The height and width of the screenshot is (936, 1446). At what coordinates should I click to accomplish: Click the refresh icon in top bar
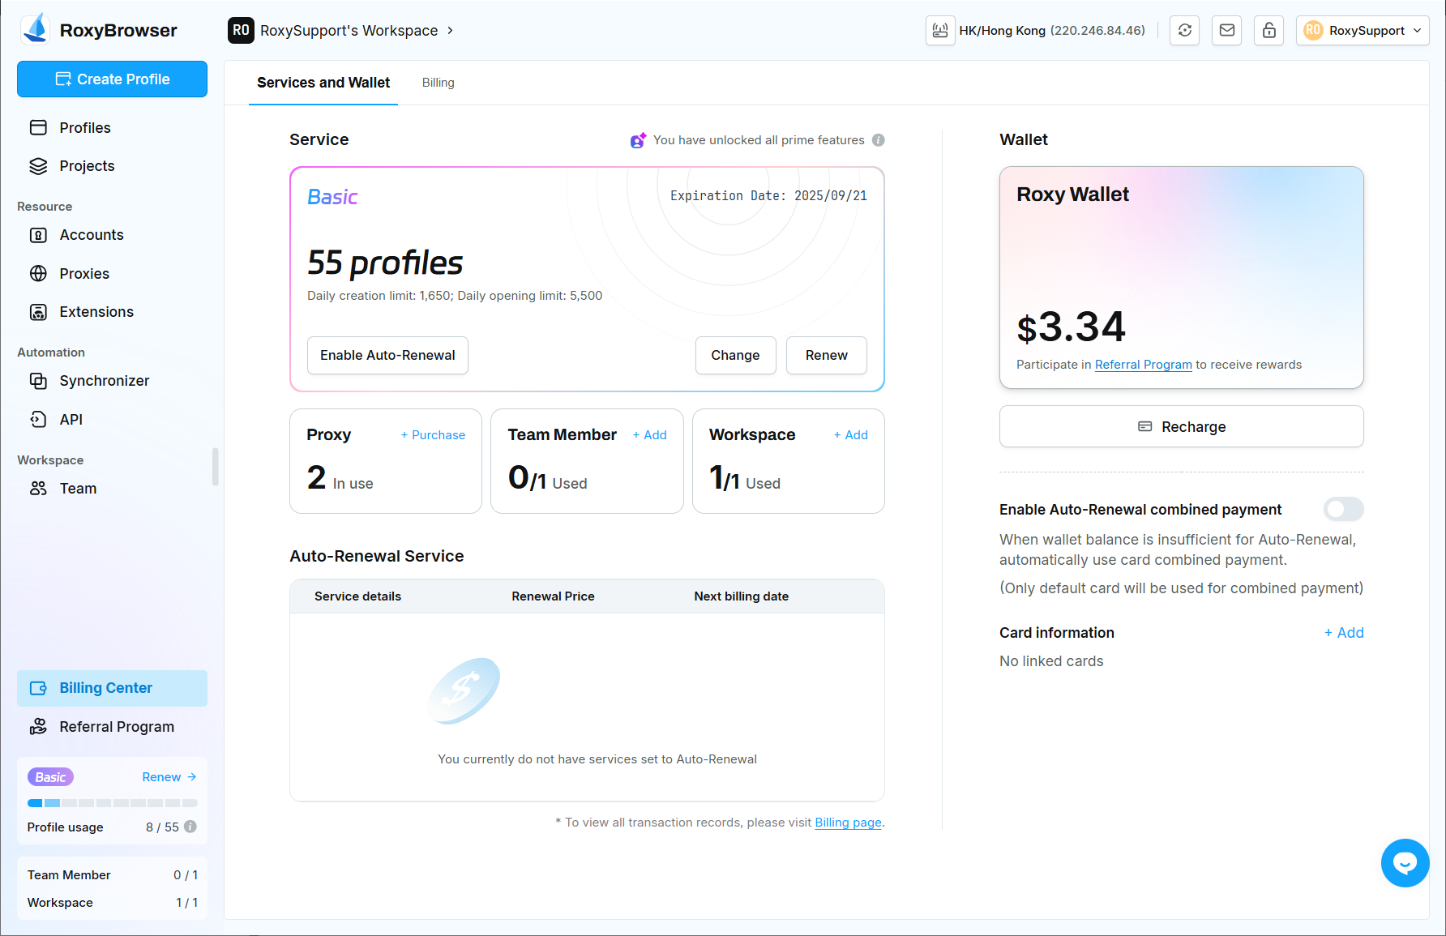pyautogui.click(x=1184, y=31)
